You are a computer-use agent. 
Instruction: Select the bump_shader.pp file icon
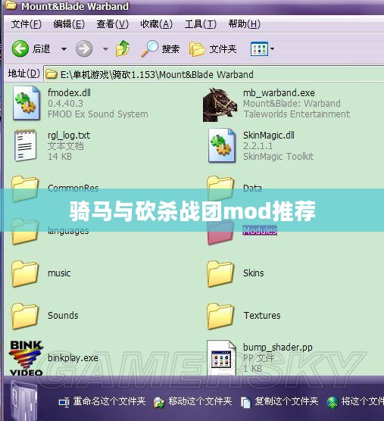click(x=222, y=358)
